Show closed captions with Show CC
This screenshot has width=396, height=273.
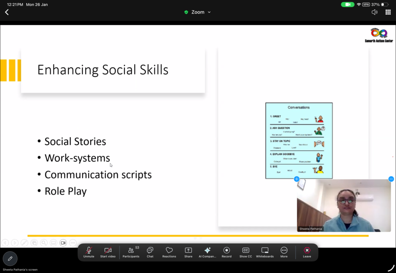coord(246,251)
